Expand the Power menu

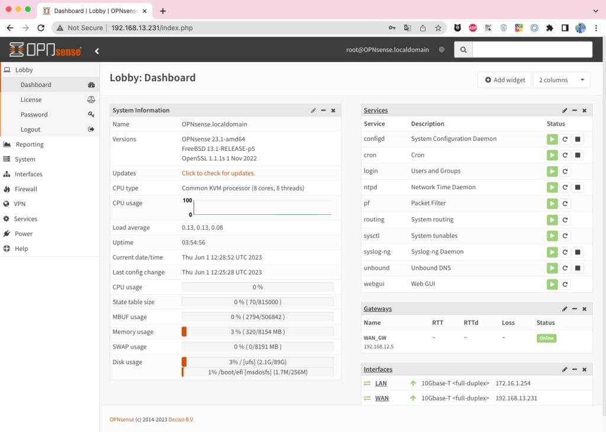[x=50, y=234]
